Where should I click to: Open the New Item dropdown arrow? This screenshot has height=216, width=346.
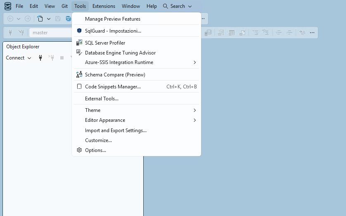coord(49,19)
